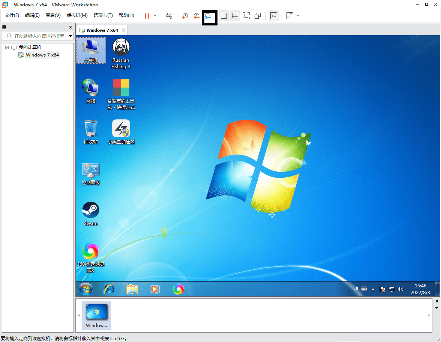Open the snapshot manager
Viewport: 441px width, 342px height.
coord(208,16)
